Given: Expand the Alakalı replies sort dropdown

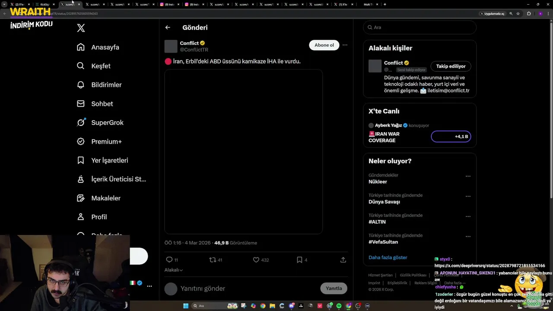Looking at the screenshot, I should coord(173,270).
